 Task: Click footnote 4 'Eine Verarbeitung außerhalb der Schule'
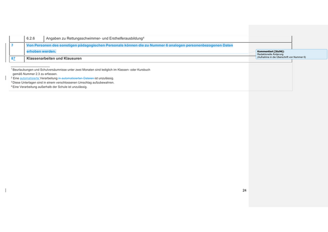50,87
